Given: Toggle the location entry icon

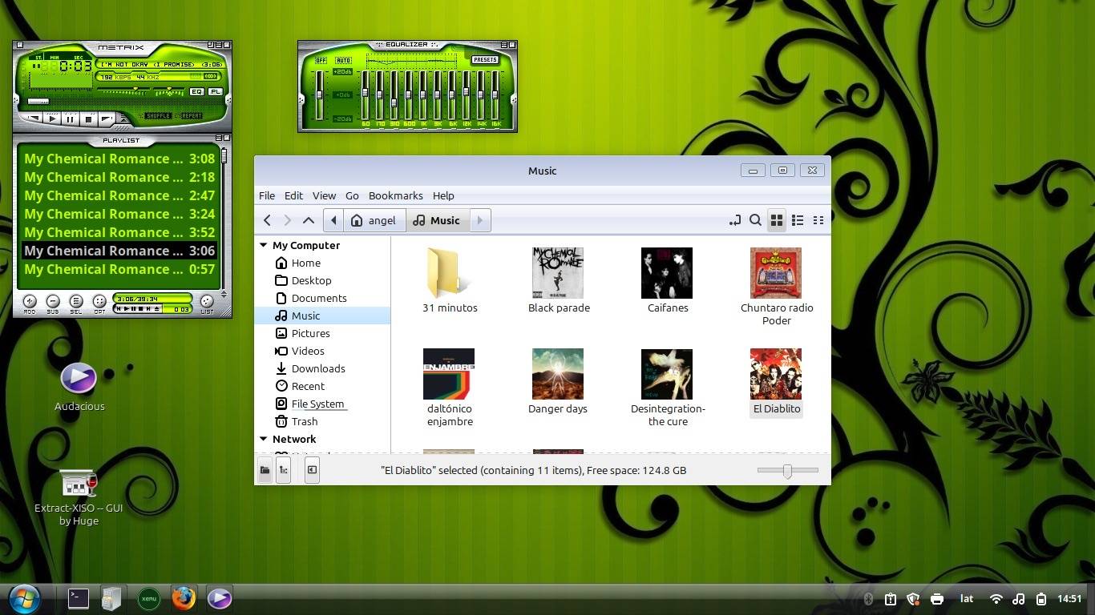Looking at the screenshot, I should tap(734, 220).
